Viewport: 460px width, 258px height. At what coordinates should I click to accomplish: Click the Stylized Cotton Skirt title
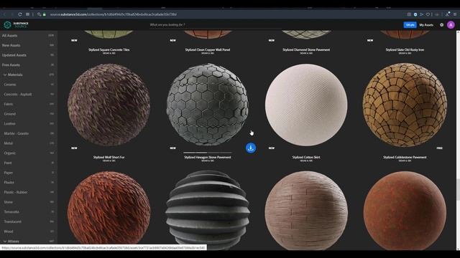306,157
